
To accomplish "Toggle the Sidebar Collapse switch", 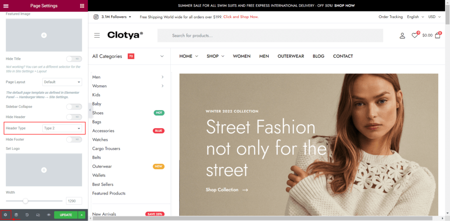I will 74,106.
